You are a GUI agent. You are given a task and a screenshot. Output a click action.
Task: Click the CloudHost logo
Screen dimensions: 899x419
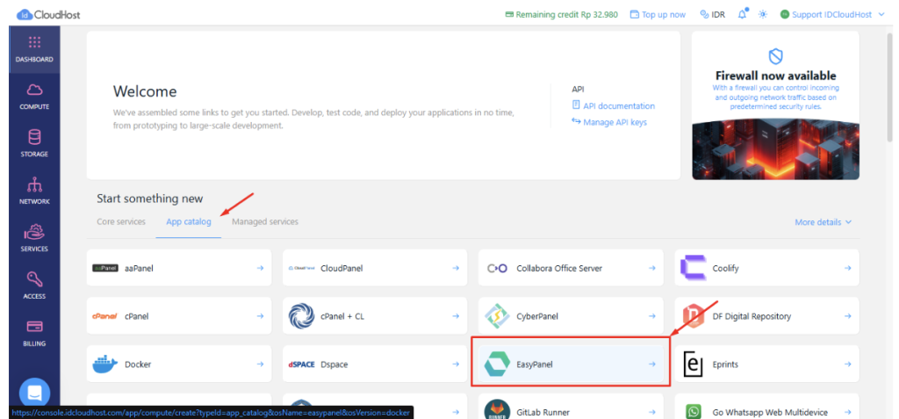(48, 14)
